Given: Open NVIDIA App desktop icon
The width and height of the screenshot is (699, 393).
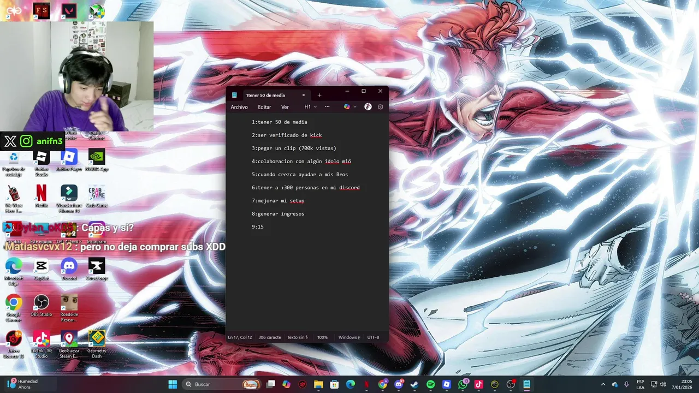Looking at the screenshot, I should (x=97, y=161).
